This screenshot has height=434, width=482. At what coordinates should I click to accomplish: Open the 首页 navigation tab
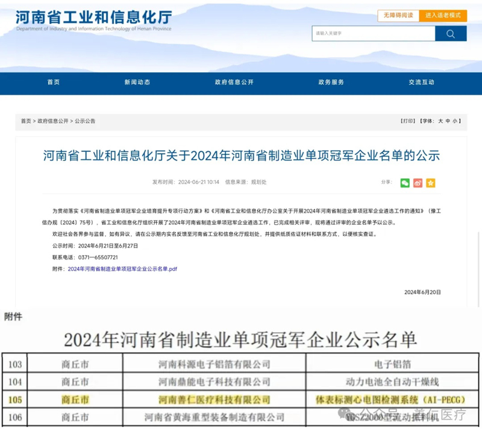pos(54,82)
